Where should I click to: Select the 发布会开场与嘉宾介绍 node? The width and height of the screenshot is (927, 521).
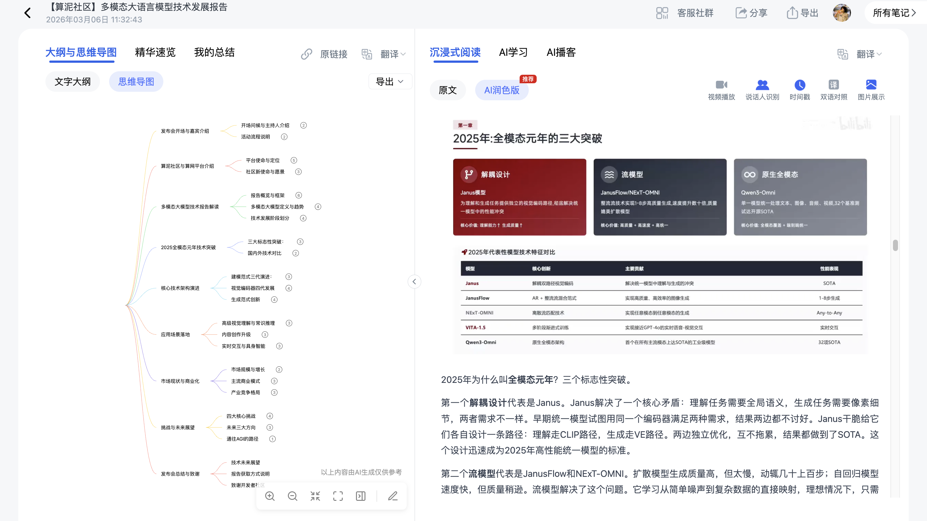point(185,131)
